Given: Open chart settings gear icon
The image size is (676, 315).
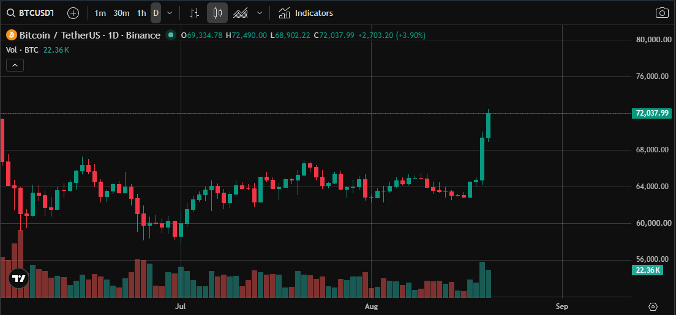Looking at the screenshot, I should 653,307.
